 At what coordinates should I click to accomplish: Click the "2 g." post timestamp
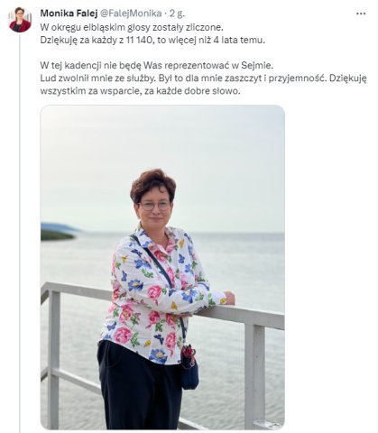[x=177, y=14]
